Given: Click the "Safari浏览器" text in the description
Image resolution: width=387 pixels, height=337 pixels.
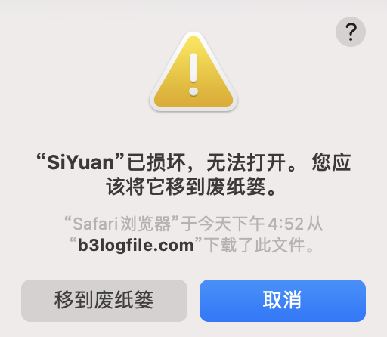Looking at the screenshot, I should pos(122,224).
